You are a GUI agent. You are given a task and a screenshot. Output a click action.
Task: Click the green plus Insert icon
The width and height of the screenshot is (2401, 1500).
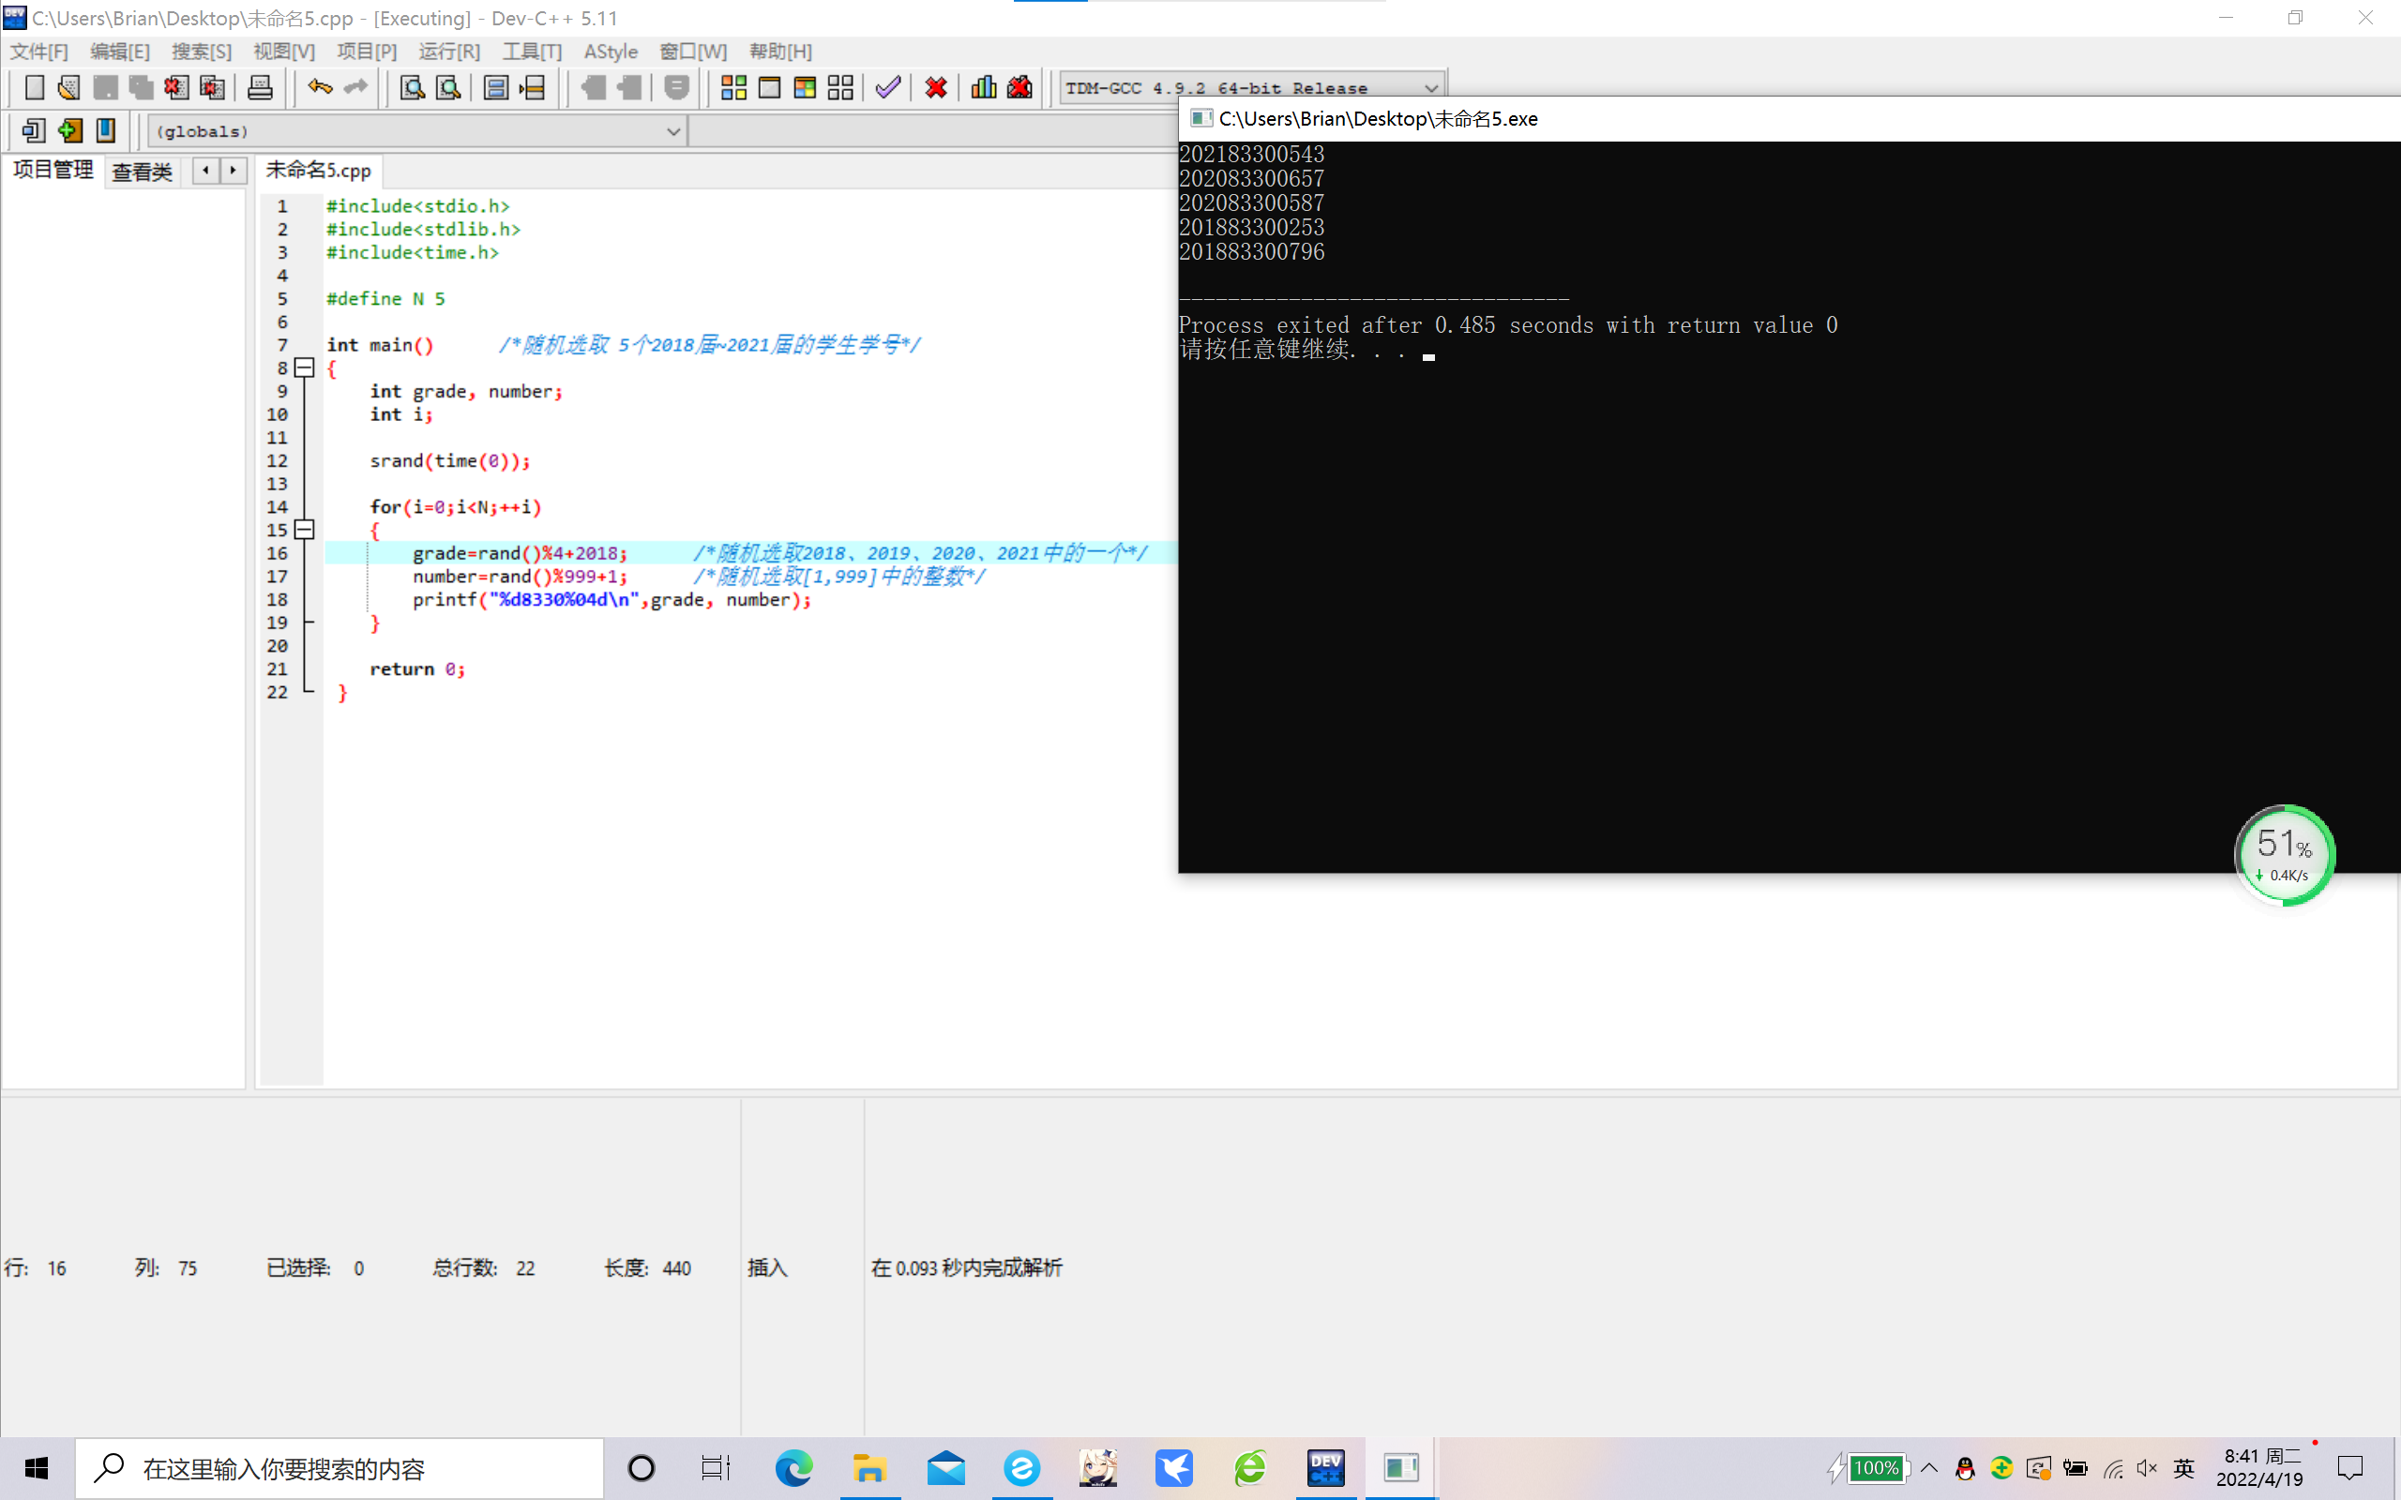(69, 130)
